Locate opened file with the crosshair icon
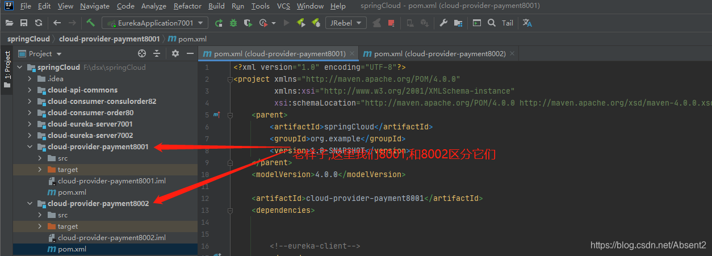 (x=142, y=53)
